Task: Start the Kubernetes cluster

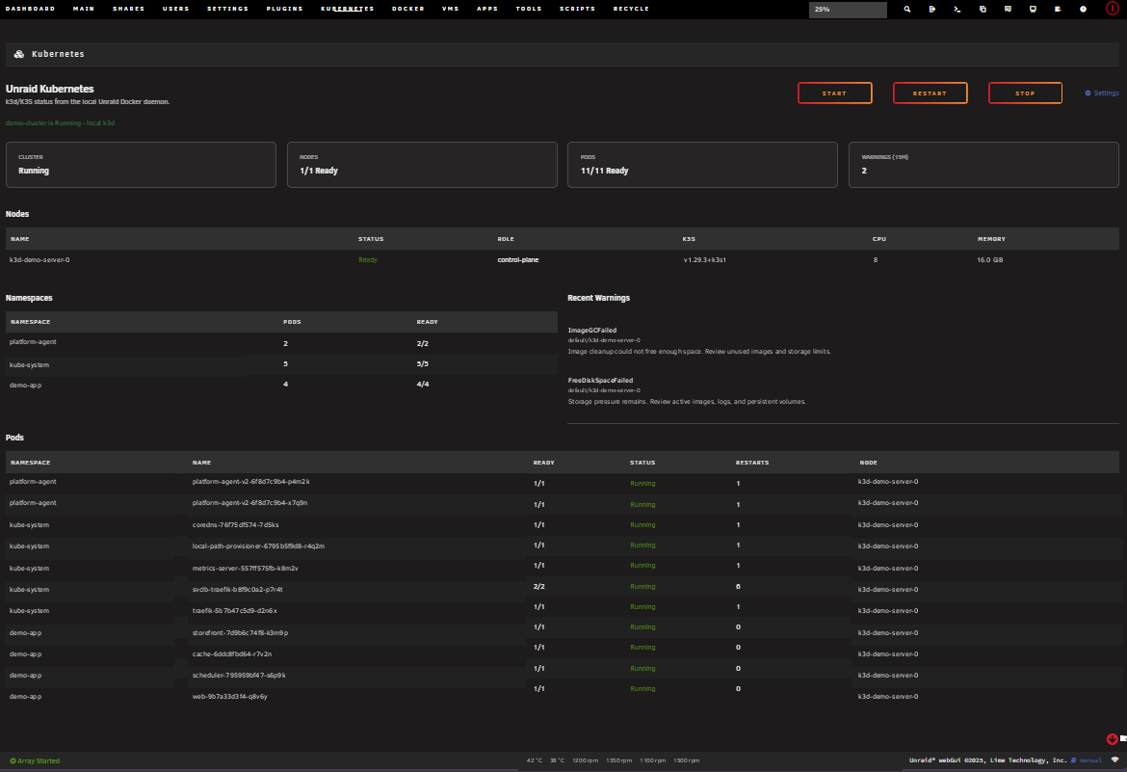Action: pyautogui.click(x=834, y=93)
